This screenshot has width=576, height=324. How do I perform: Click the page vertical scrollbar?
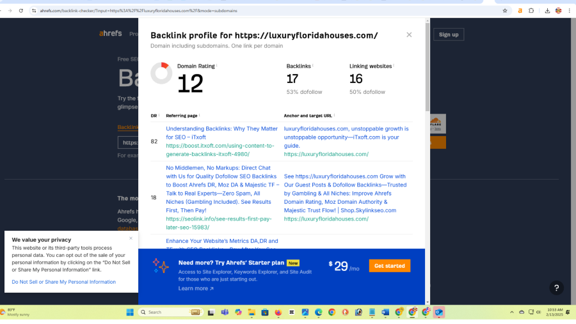(573, 162)
